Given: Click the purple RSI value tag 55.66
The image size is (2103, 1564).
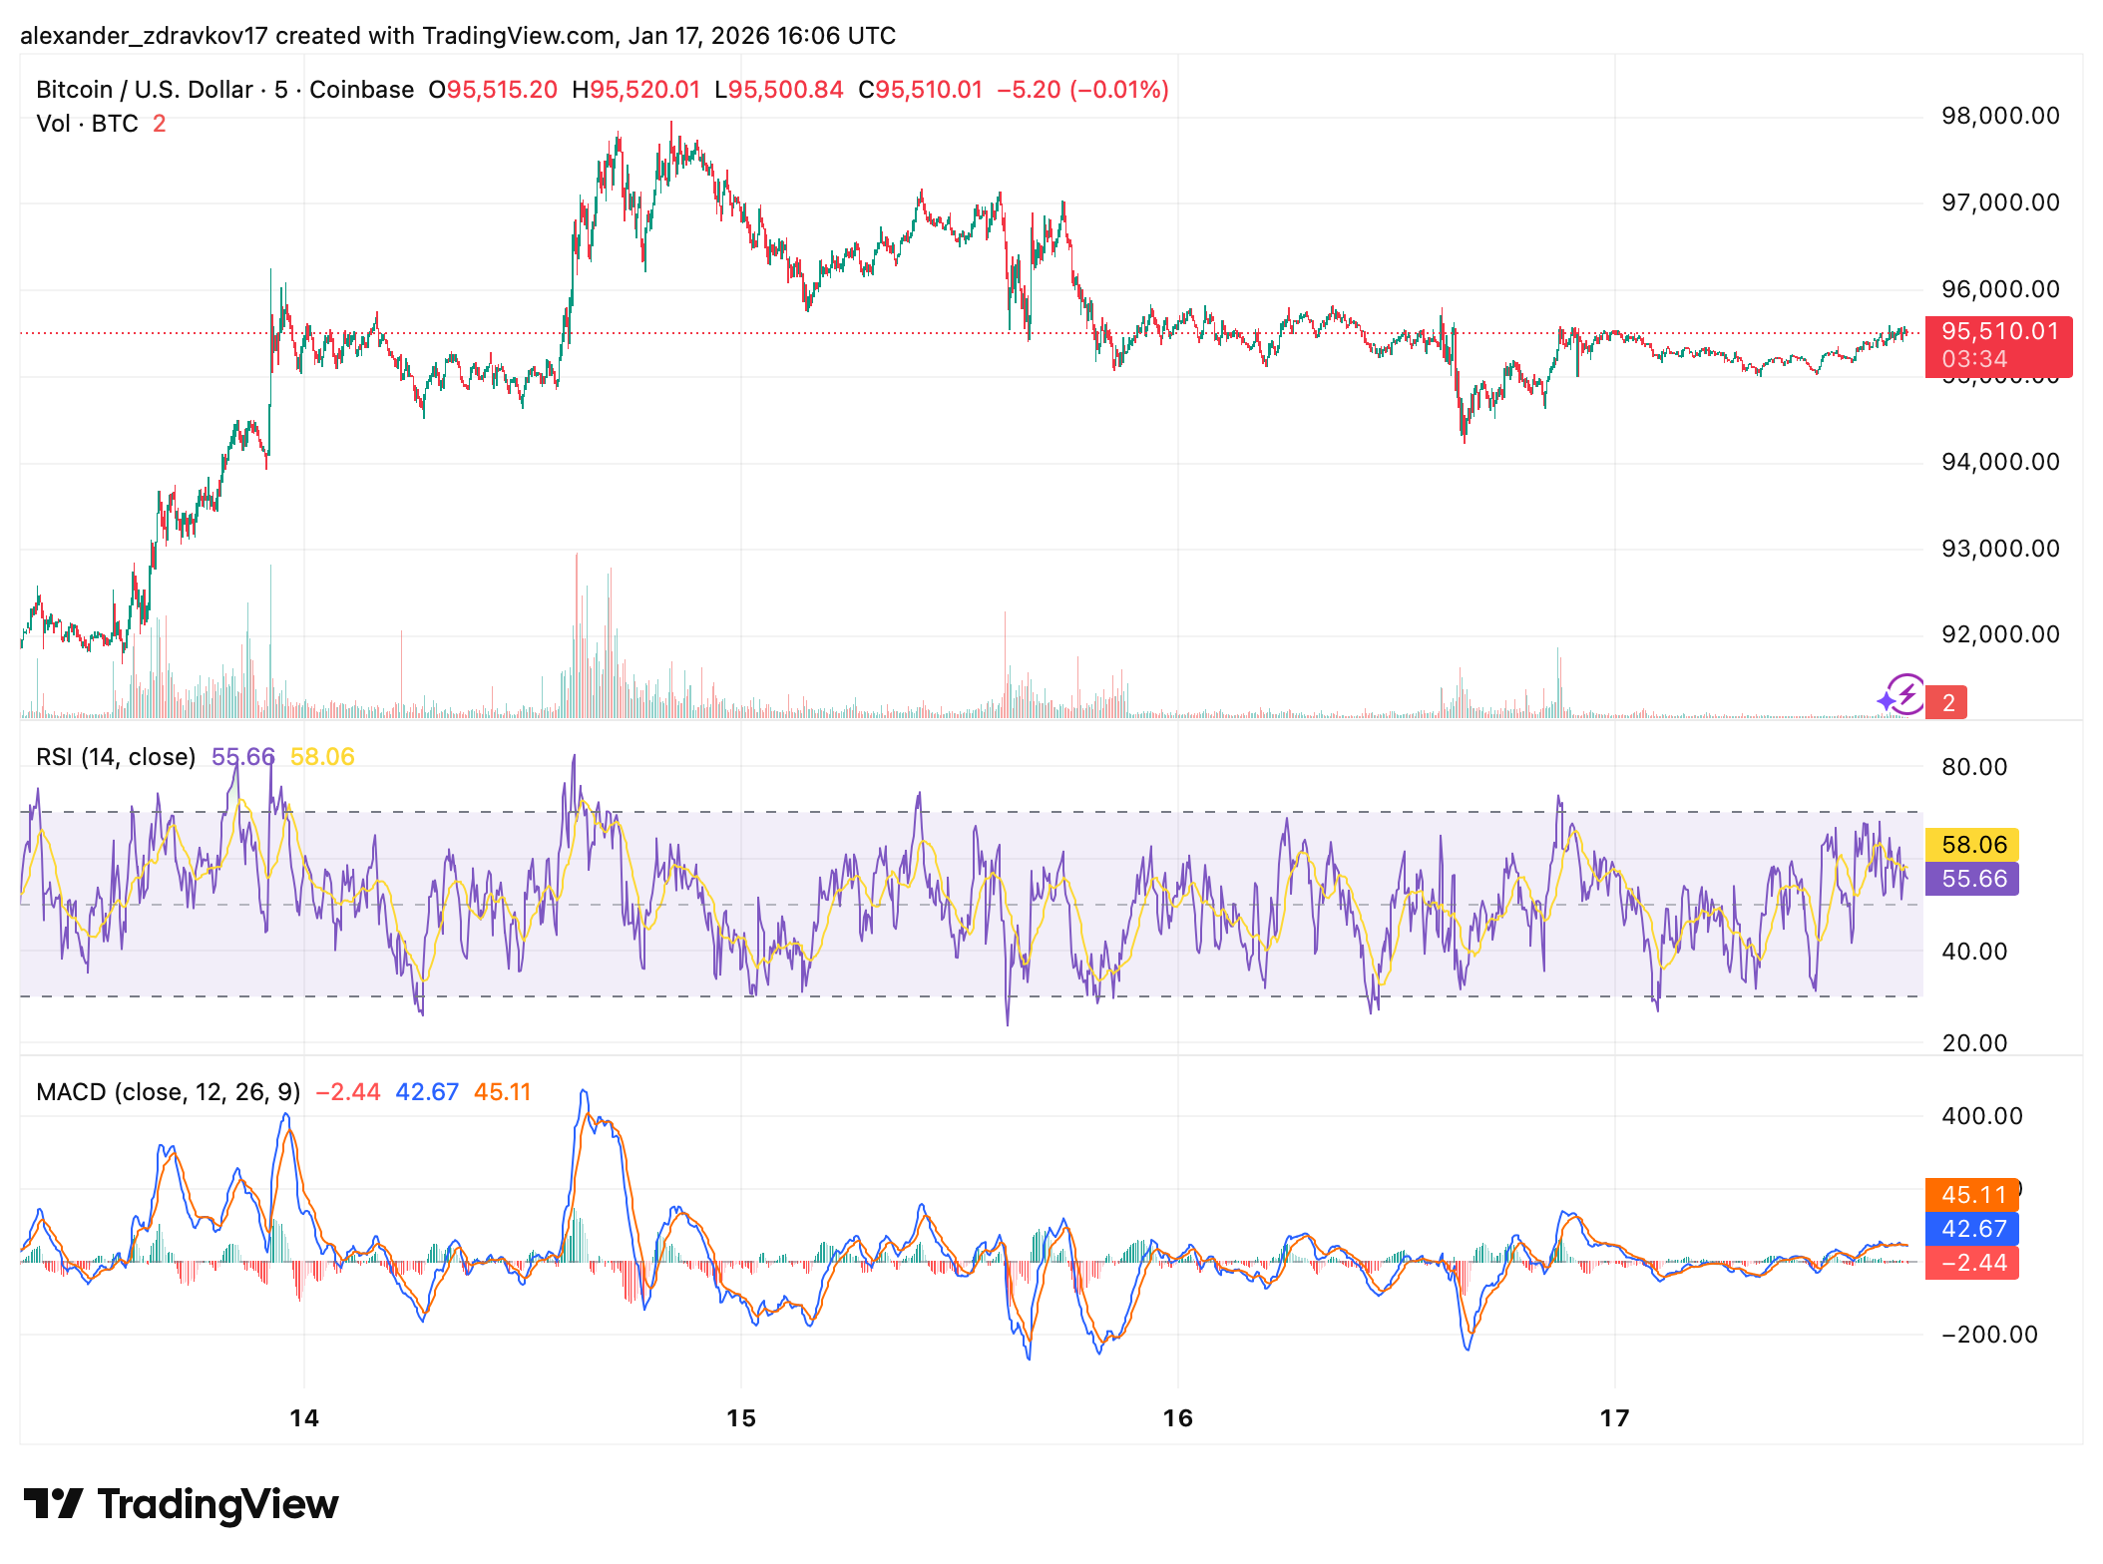Looking at the screenshot, I should 1972,879.
